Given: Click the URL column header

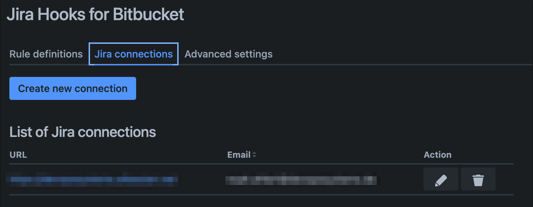Looking at the screenshot, I should 18,155.
